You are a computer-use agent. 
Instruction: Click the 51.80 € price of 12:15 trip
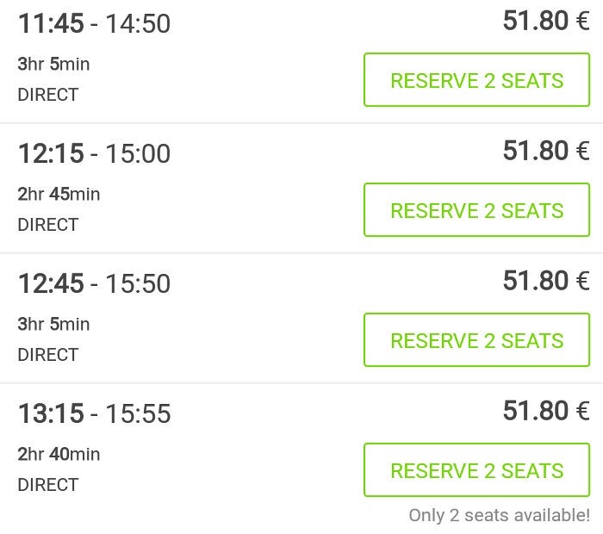point(545,151)
